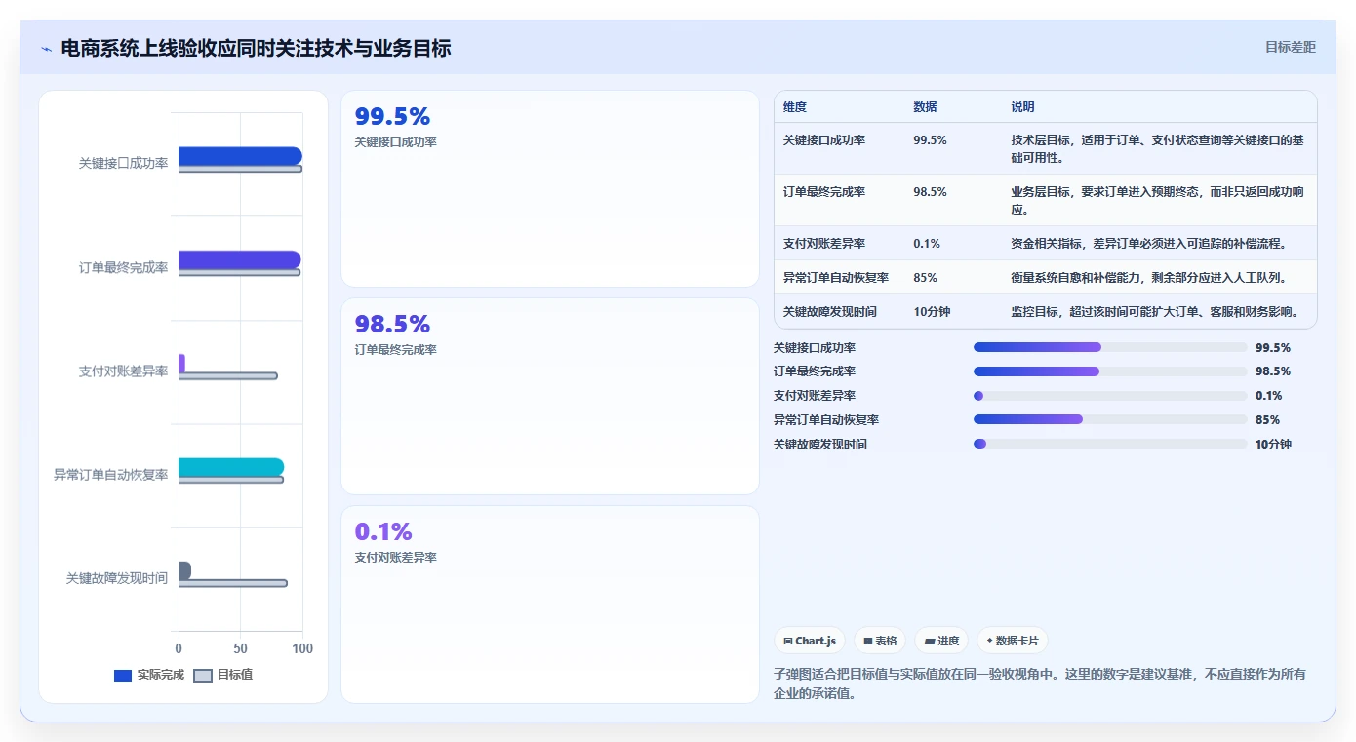Click the footnote starting 子弹图适合把目标值

pos(1040,683)
